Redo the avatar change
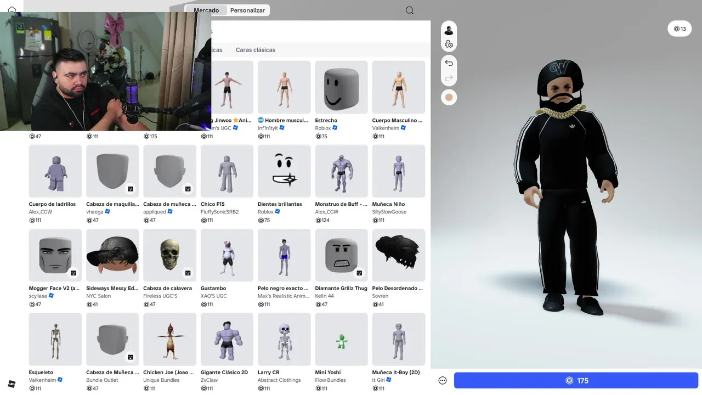 [x=449, y=78]
